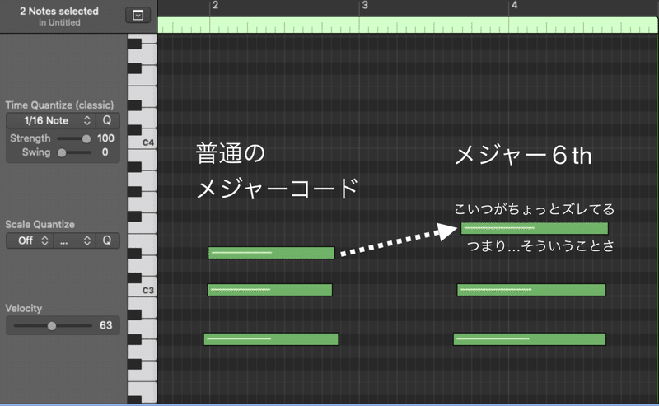Click bar 4 marker in the ruler
The image size is (659, 406).
coord(514,6)
